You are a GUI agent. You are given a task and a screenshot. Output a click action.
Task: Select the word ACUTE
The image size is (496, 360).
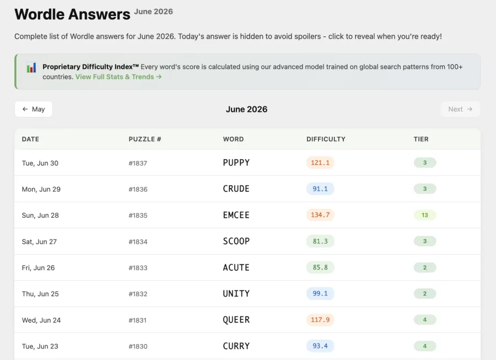236,267
